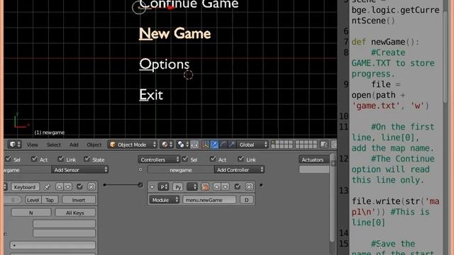Edit the menu.newGame module field

209,200
